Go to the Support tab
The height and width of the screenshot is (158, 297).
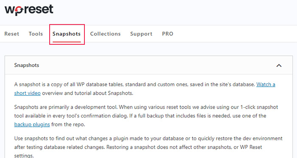pyautogui.click(x=141, y=34)
